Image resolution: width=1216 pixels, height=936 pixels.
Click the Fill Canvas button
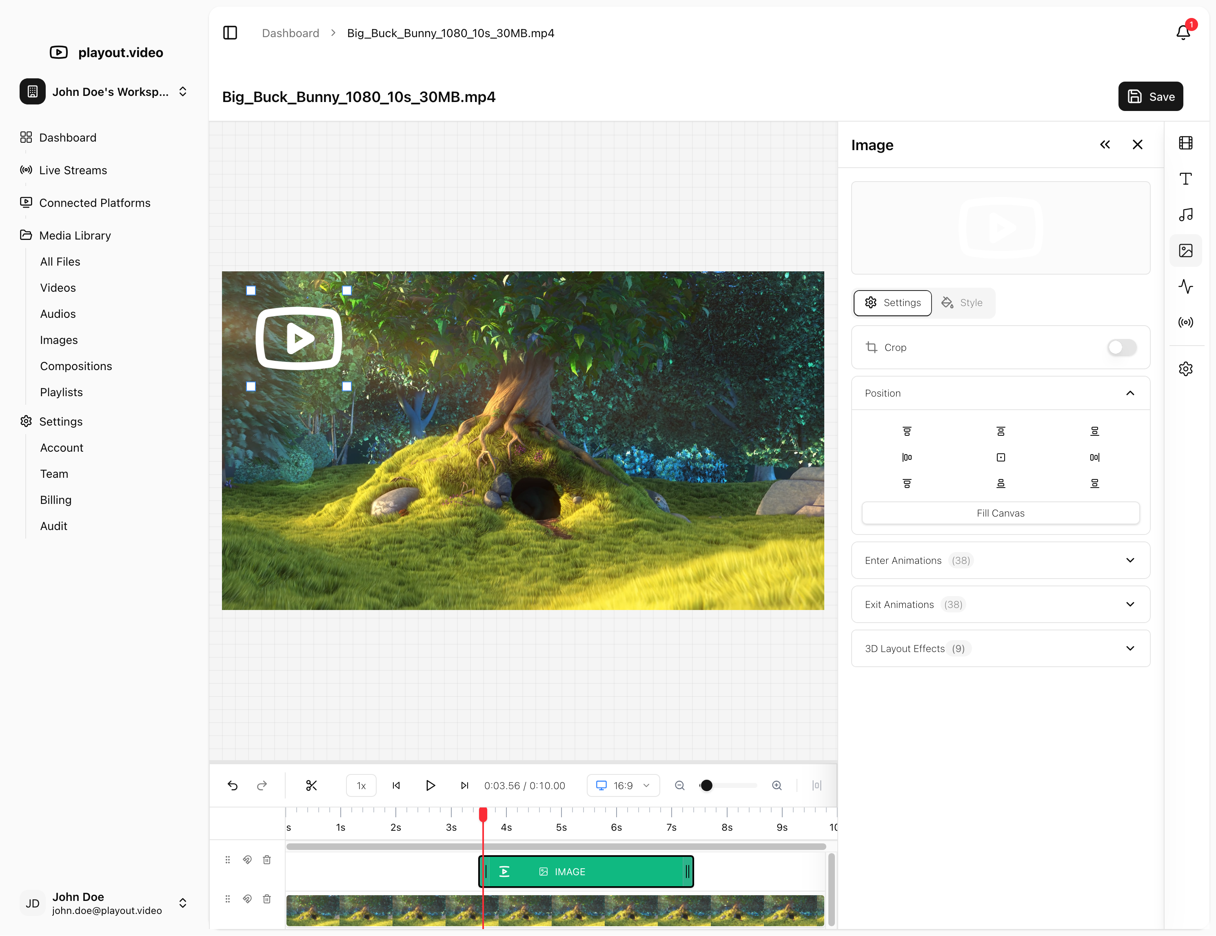point(1001,513)
